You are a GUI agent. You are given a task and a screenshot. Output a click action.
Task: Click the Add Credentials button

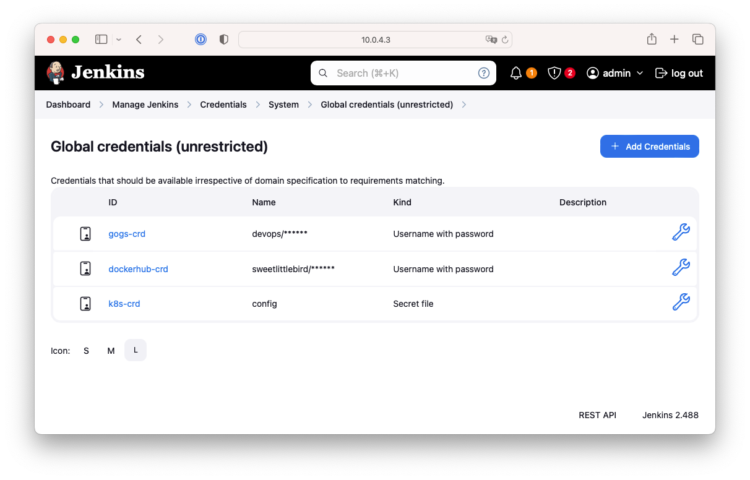click(650, 147)
